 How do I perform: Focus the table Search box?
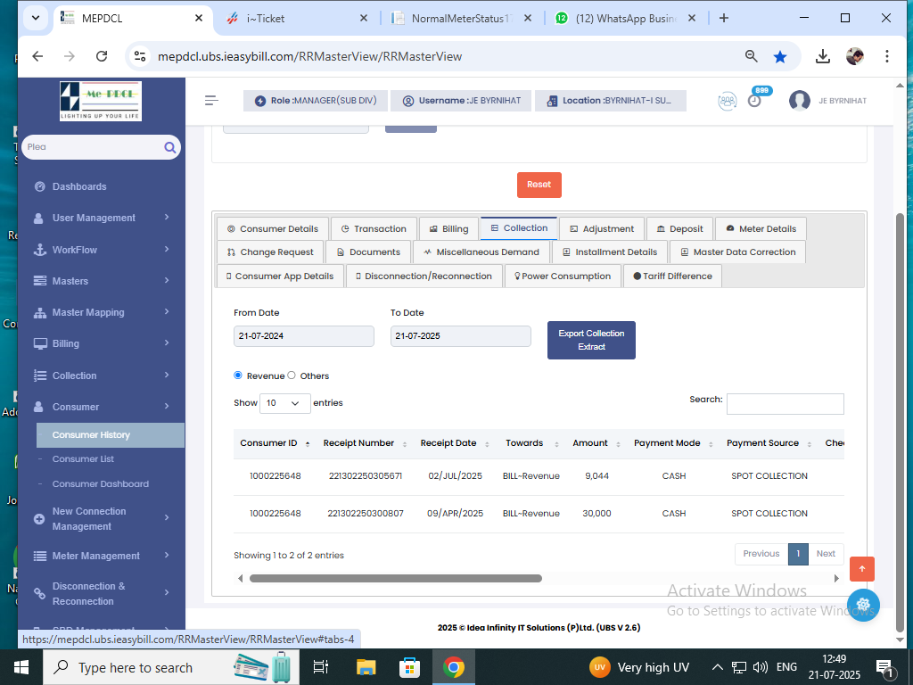pos(785,404)
